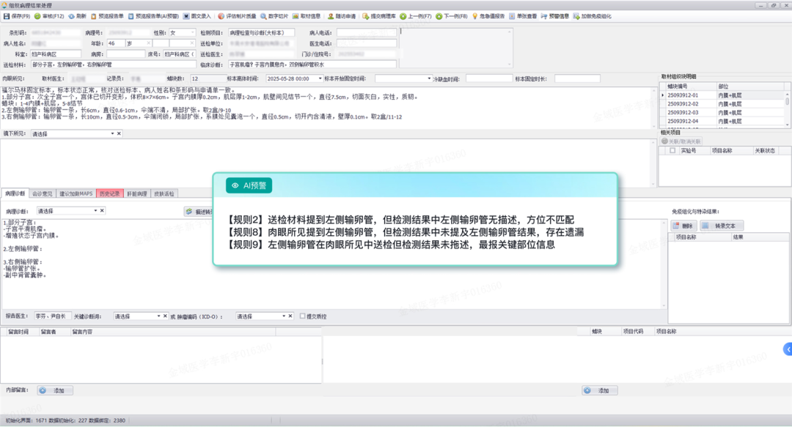Image resolution: width=792 pixels, height=427 pixels.
Task: Open the 建议加做MAPS tab
Action: pyautogui.click(x=76, y=193)
